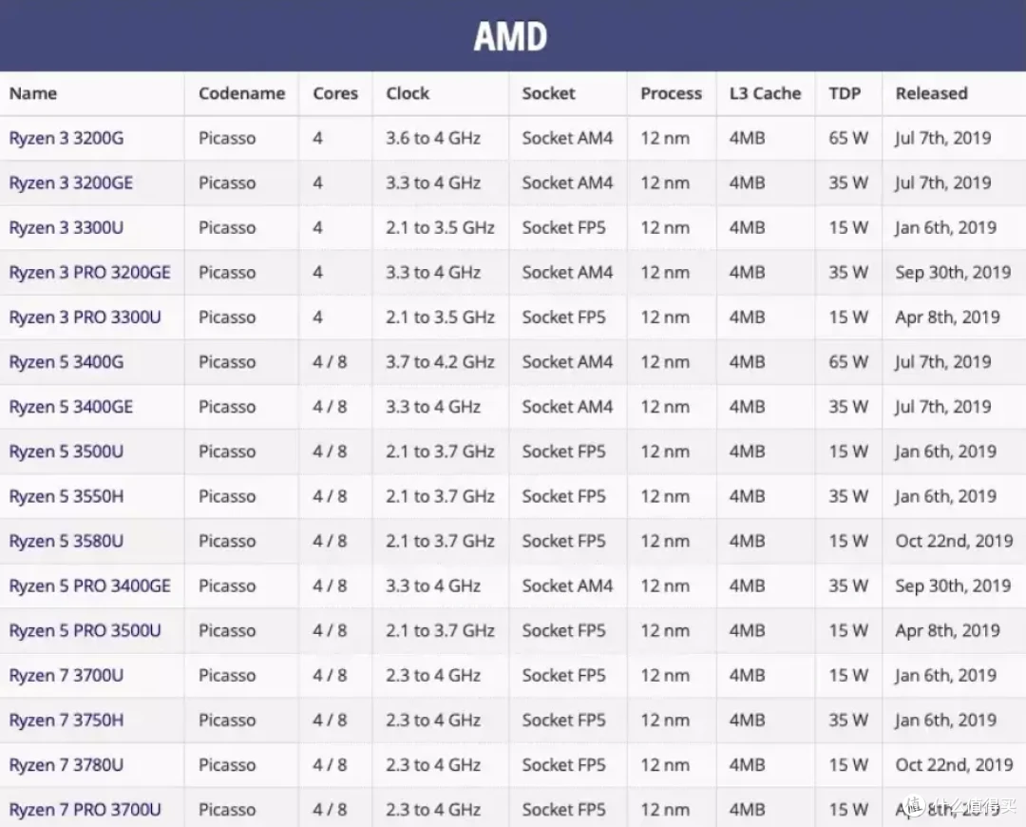Click the L3 Cache column header

pyautogui.click(x=765, y=93)
